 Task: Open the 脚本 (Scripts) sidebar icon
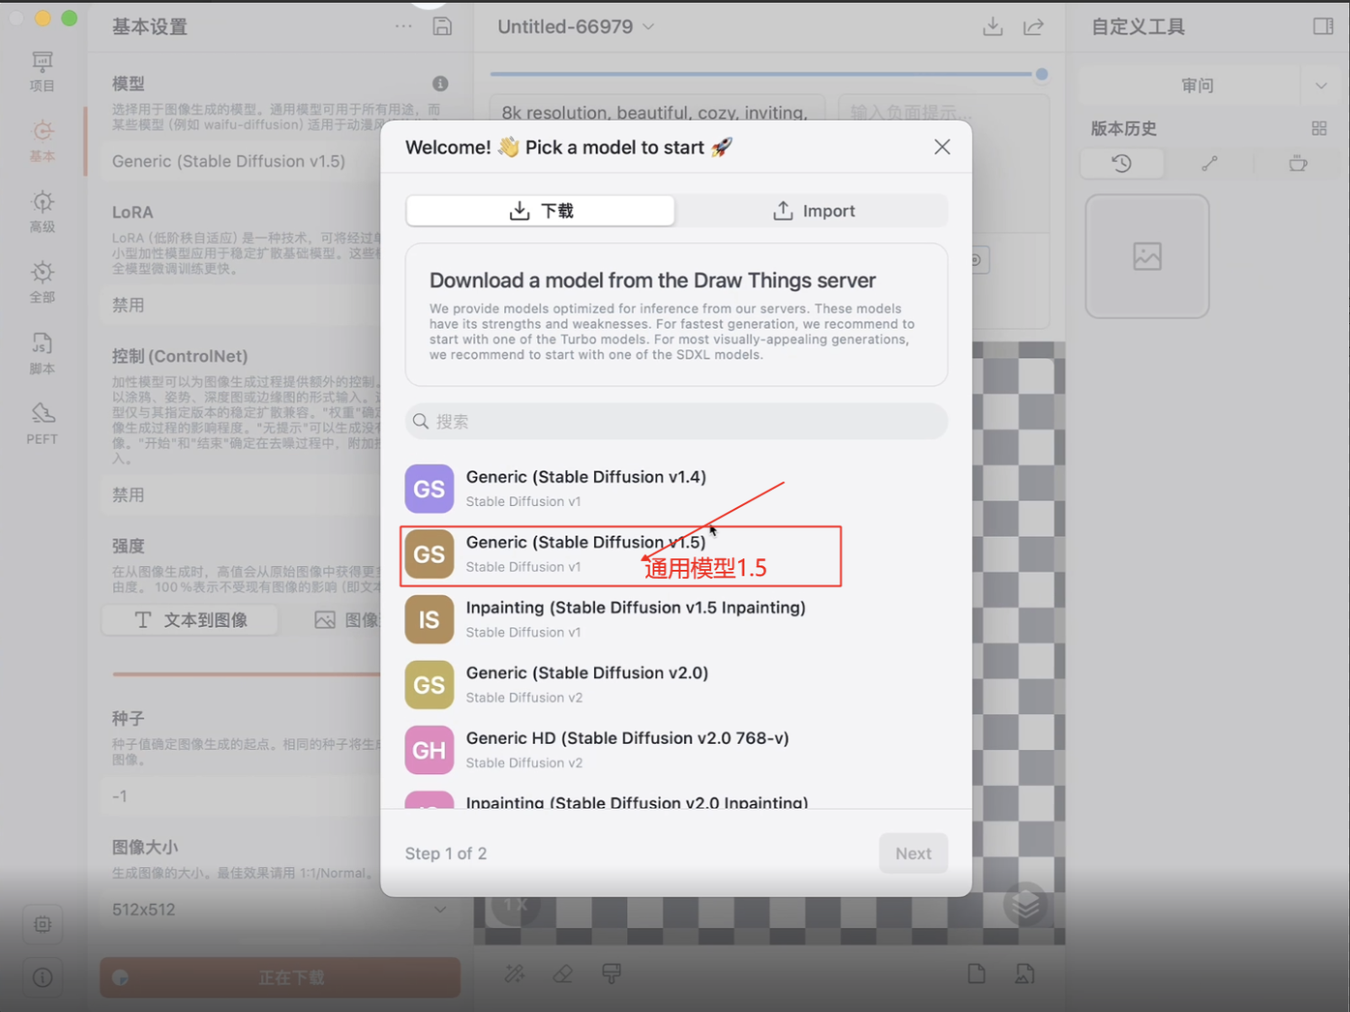coord(42,353)
